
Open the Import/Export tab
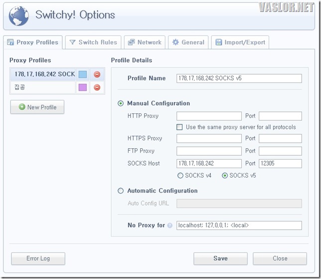(240, 42)
